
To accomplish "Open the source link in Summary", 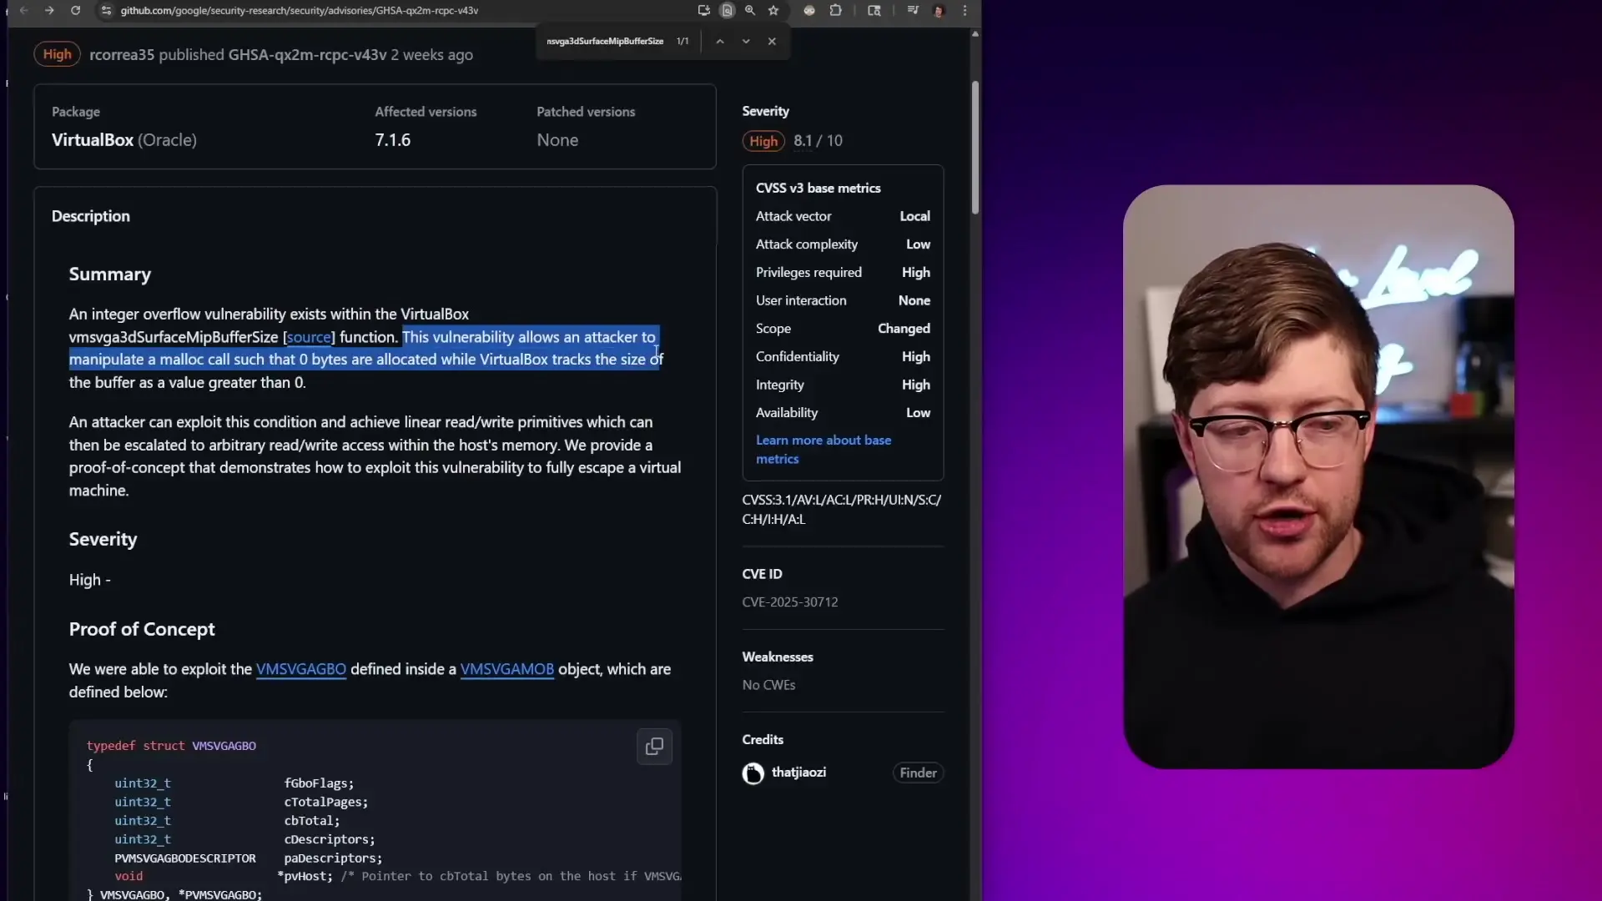I will (309, 337).
